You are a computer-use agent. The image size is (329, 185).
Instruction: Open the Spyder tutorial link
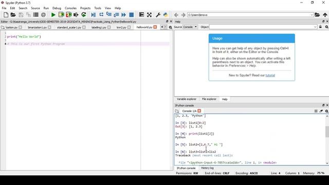pos(270,76)
